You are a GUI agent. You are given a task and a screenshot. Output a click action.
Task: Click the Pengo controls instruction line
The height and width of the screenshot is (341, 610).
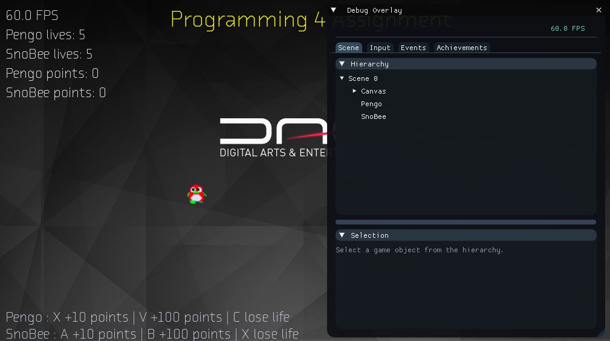pos(148,317)
